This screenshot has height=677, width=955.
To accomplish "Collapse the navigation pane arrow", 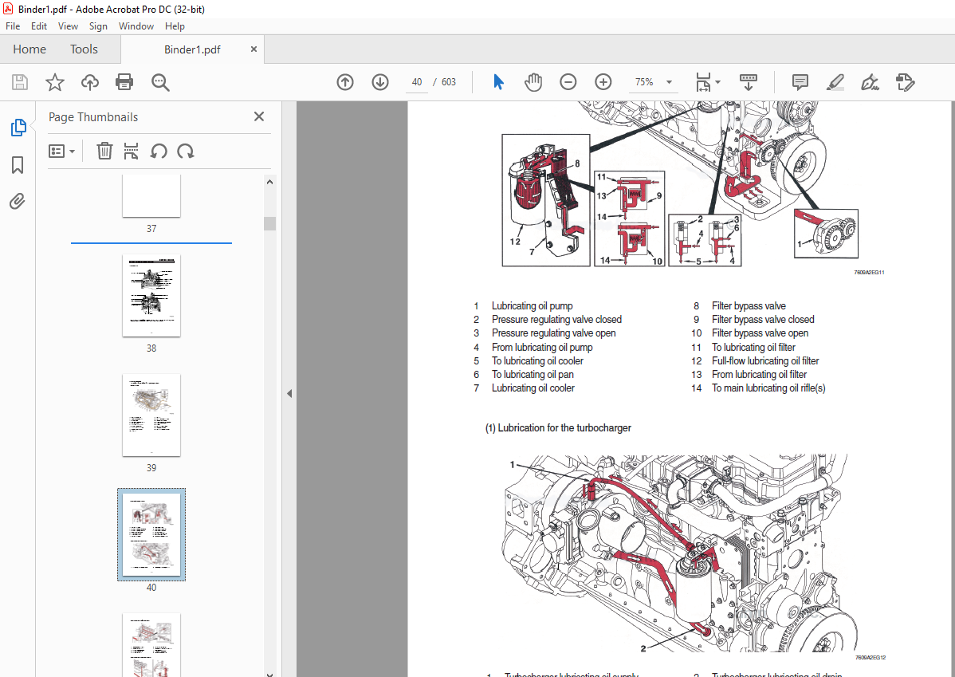I will 289,394.
